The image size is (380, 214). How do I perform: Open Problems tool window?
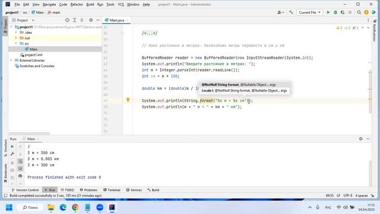[x=88, y=190]
